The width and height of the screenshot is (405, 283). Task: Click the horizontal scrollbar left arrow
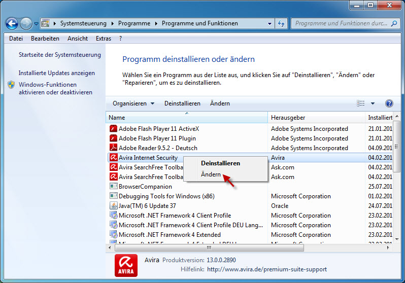coord(110,247)
